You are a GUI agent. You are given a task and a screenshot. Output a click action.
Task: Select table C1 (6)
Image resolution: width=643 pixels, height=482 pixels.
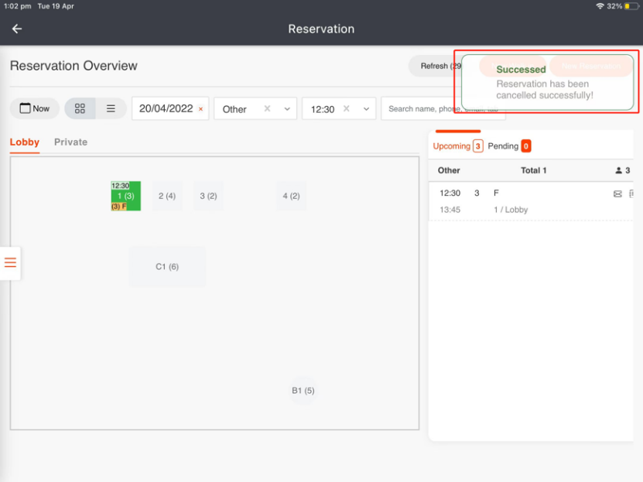pos(167,267)
